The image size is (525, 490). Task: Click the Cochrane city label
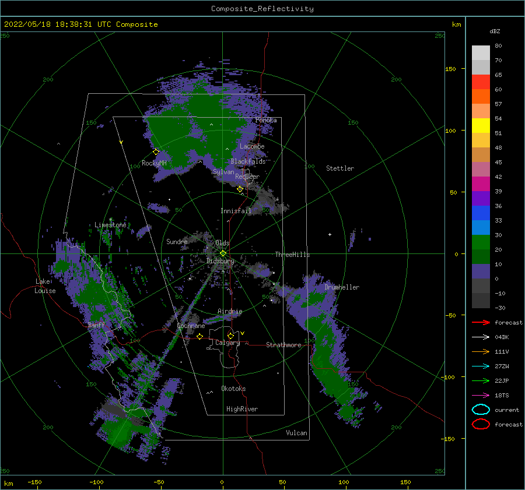pos(191,326)
